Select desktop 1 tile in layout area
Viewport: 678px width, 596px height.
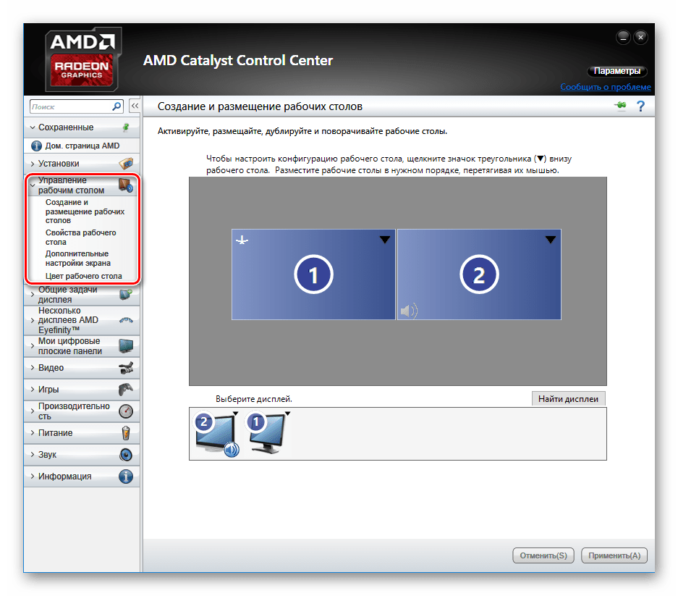313,274
